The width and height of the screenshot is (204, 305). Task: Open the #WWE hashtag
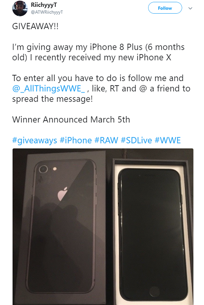[168, 140]
